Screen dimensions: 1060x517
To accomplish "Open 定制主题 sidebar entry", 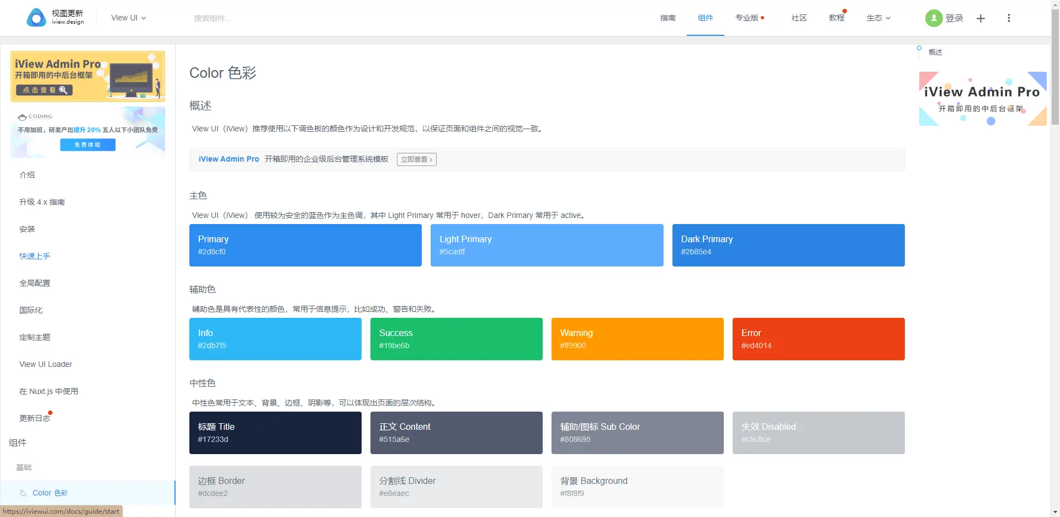I will (x=35, y=337).
